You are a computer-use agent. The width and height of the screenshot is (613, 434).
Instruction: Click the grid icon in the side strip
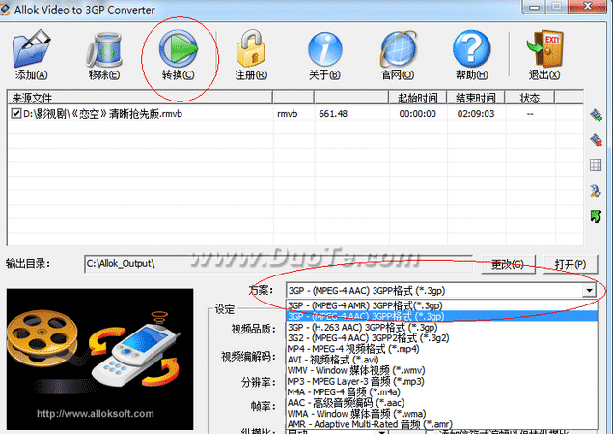coord(596,165)
